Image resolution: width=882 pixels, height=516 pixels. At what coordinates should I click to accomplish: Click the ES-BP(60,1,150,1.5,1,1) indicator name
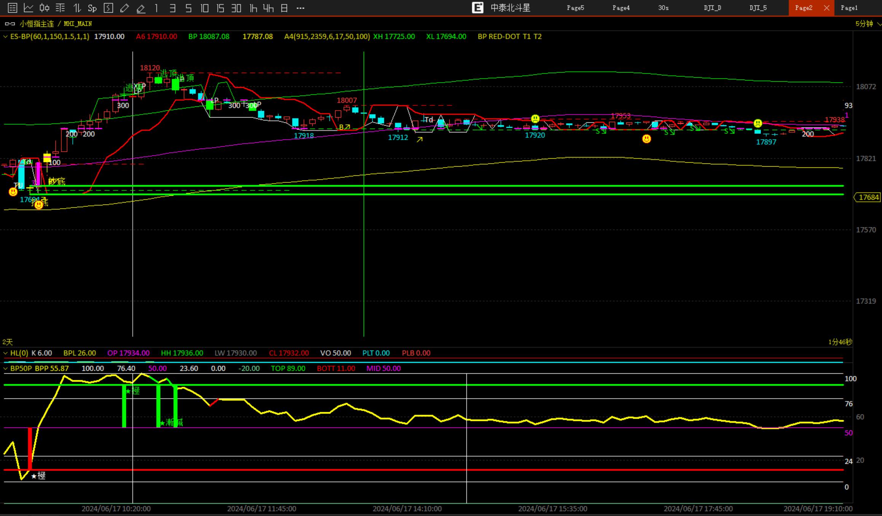coord(50,37)
